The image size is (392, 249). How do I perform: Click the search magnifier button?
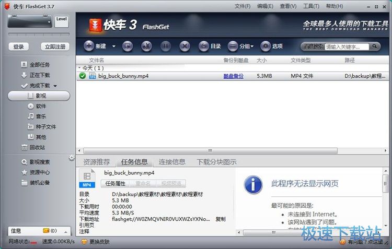(374, 46)
